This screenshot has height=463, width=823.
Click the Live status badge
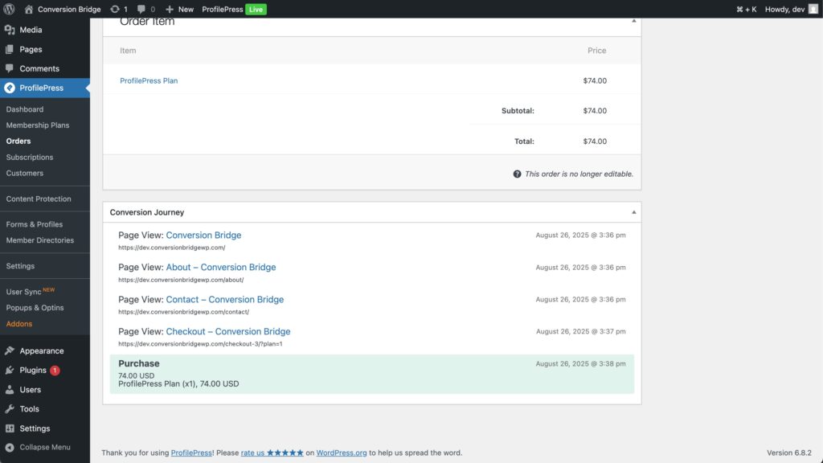coord(256,9)
